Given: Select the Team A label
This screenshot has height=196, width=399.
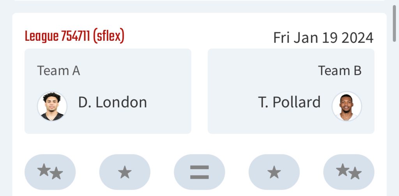Looking at the screenshot, I should (58, 71).
